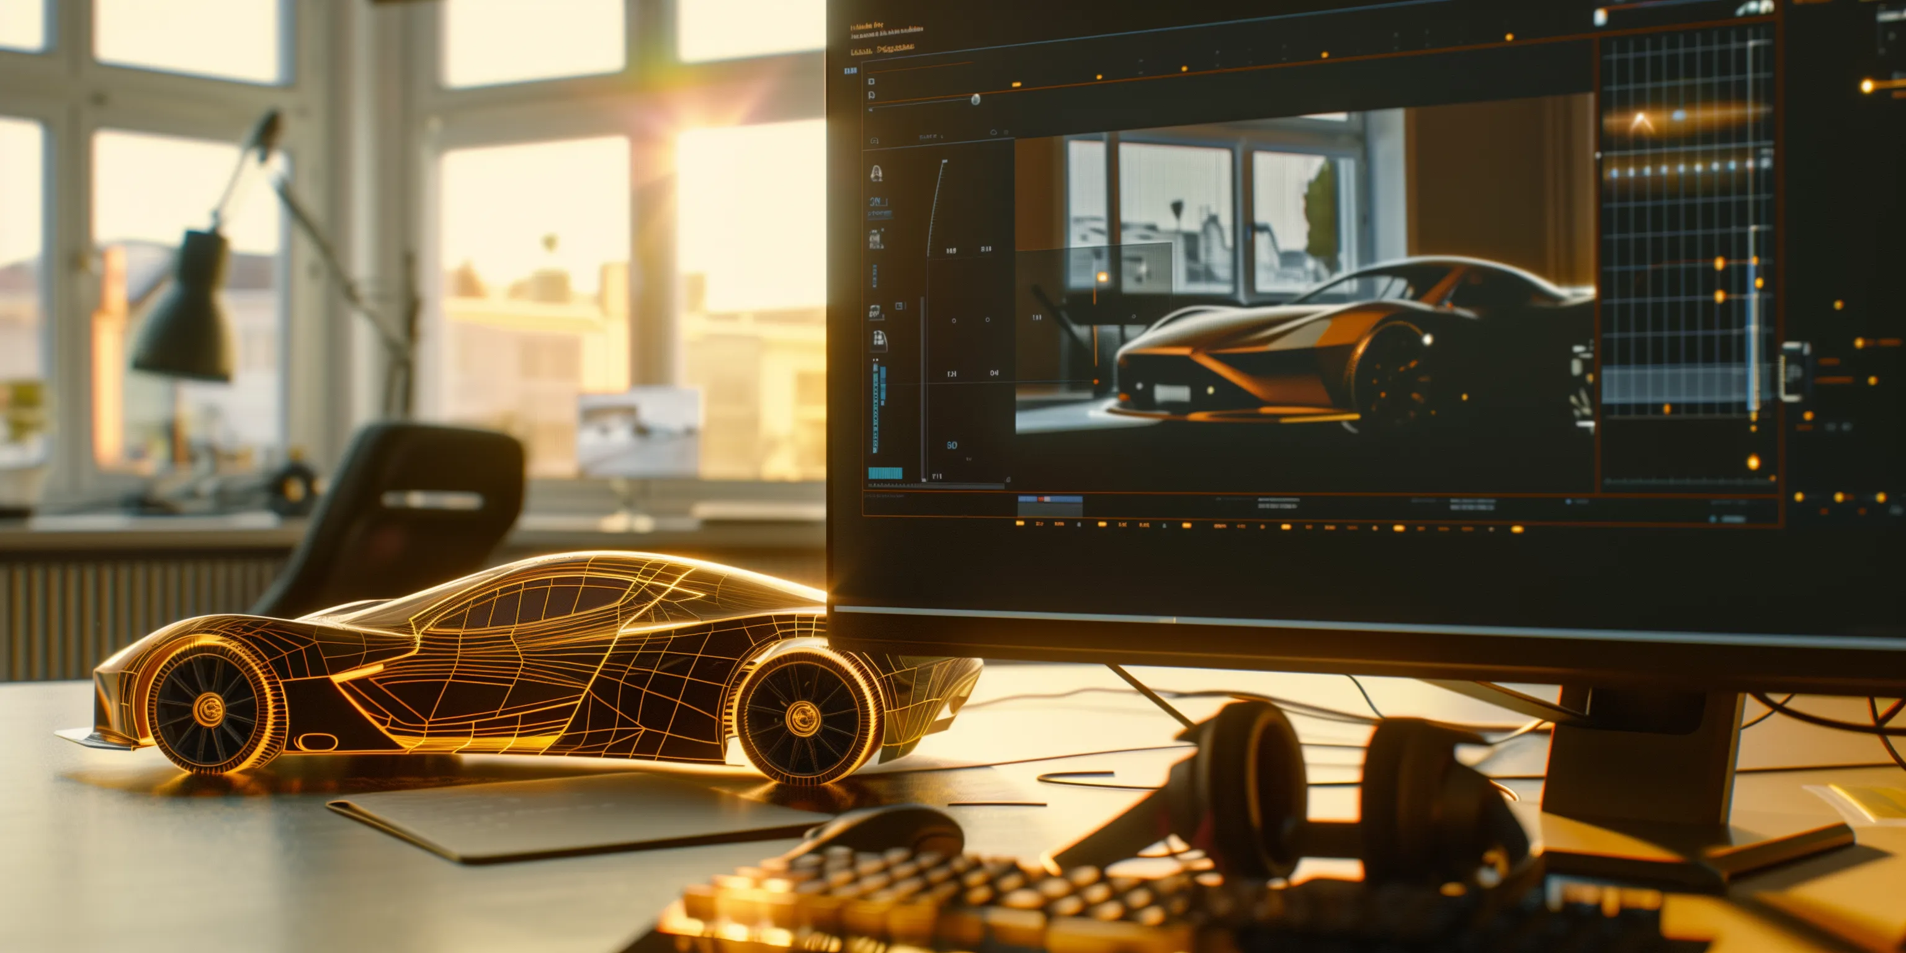Image resolution: width=1906 pixels, height=953 pixels.
Task: Select the orange arrow marker in grid panel
Action: [1641, 122]
